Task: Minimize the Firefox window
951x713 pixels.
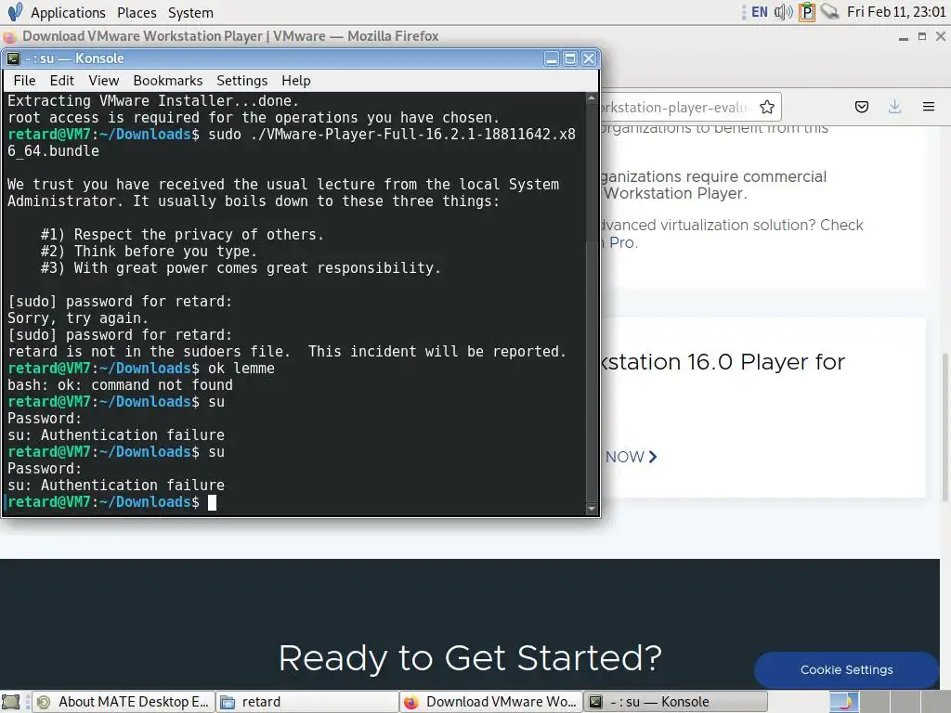Action: [x=904, y=37]
